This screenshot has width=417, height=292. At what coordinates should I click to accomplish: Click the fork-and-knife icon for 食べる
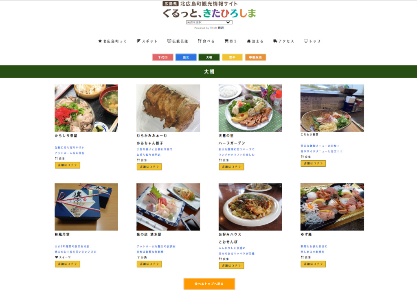click(200, 41)
